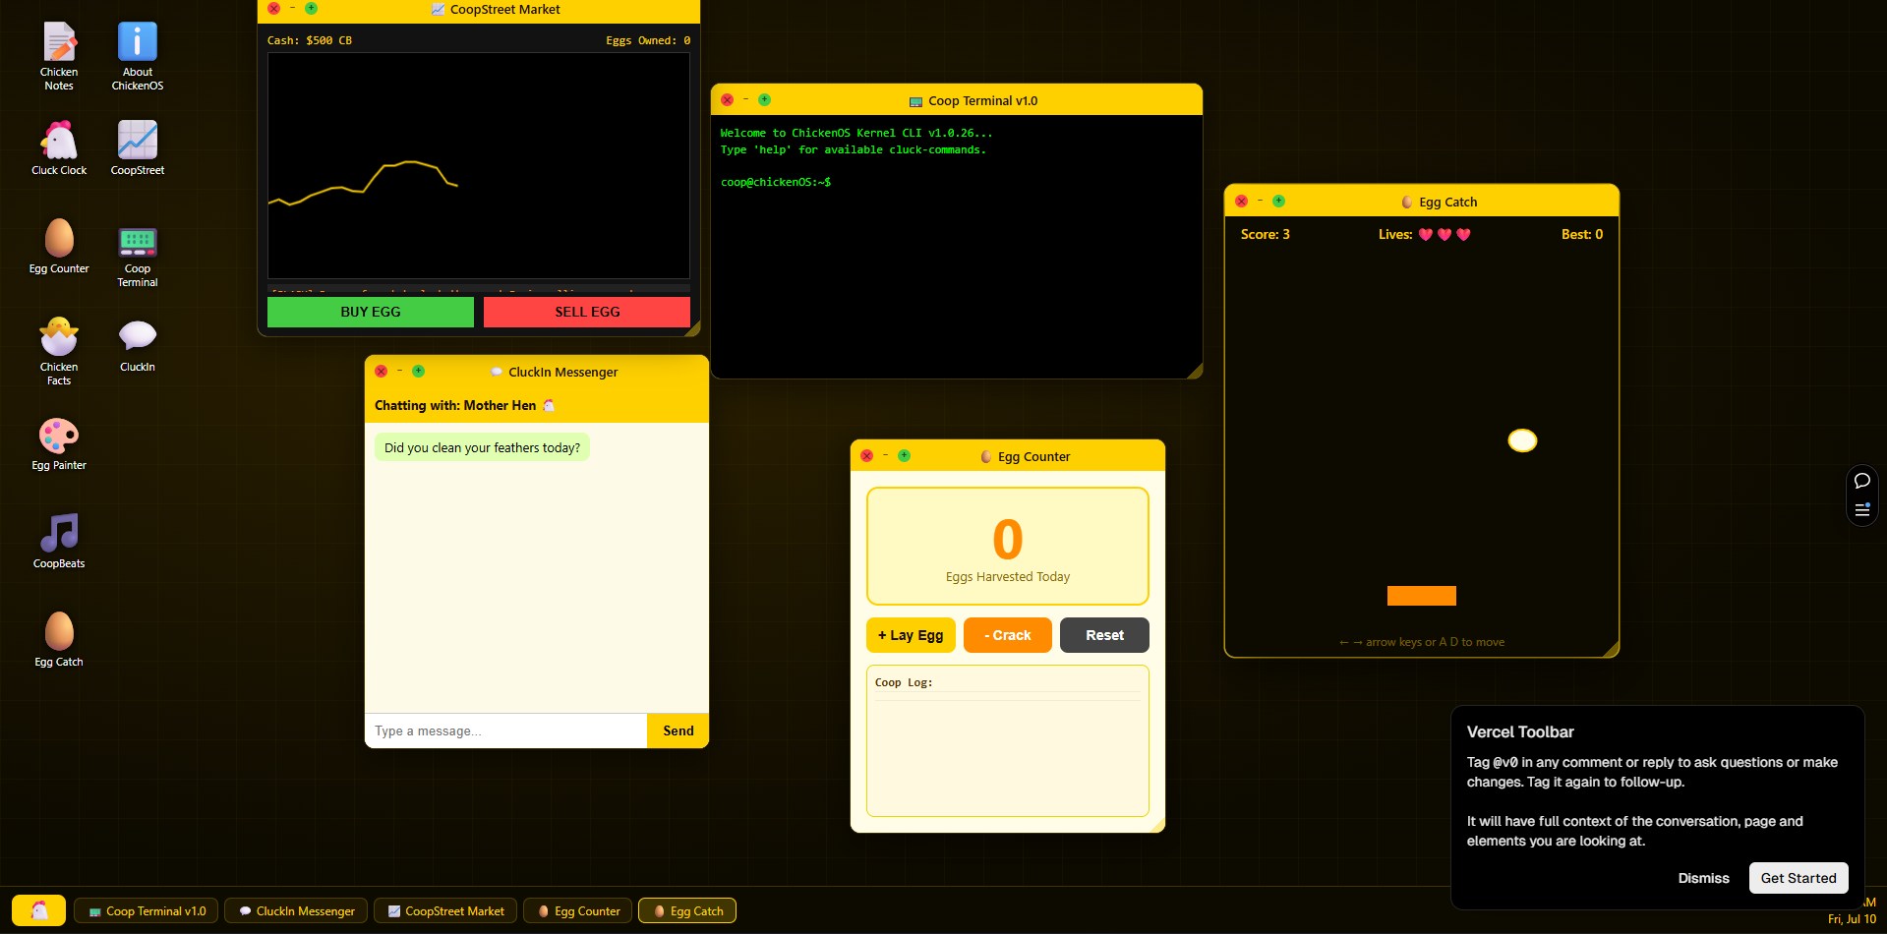
Task: Dismiss the Vercel Toolbar popup
Action: click(1703, 878)
